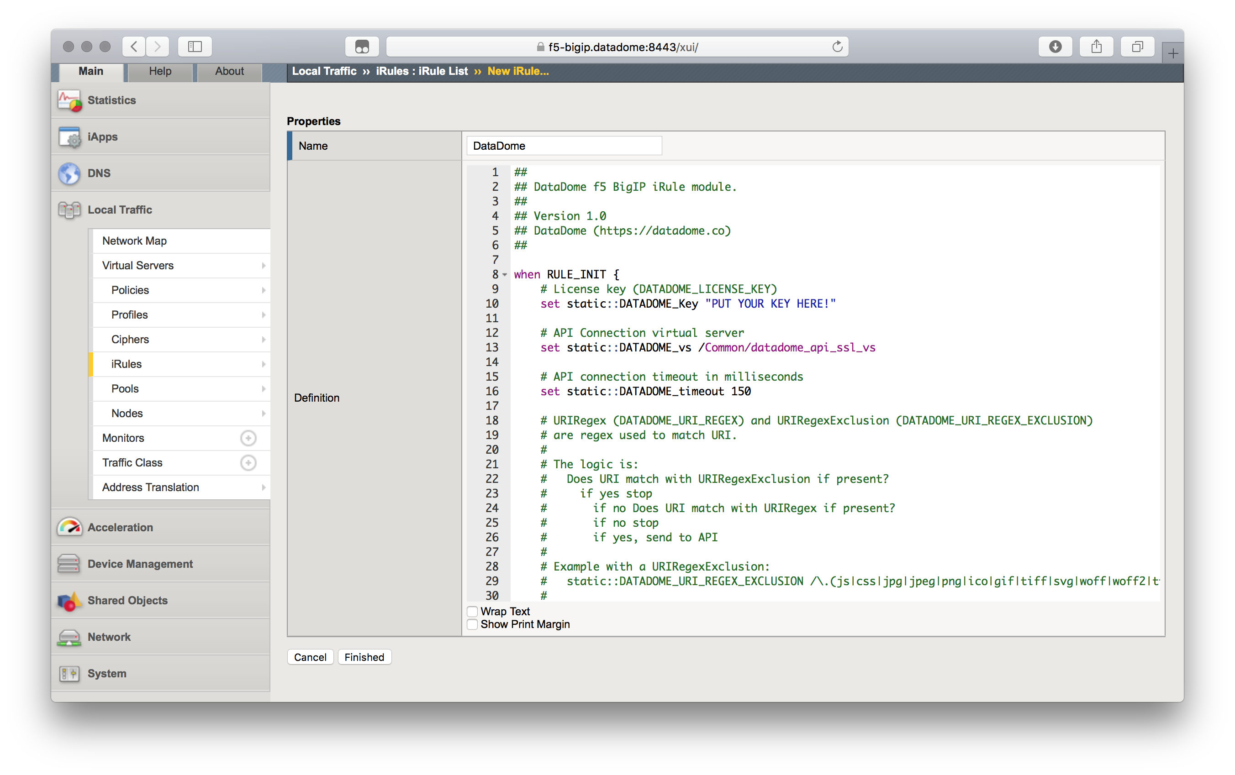
Task: Expand the Statistics section label
Action: 112,100
